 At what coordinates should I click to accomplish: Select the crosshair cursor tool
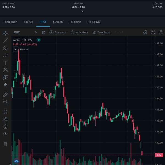tap(5, 33)
